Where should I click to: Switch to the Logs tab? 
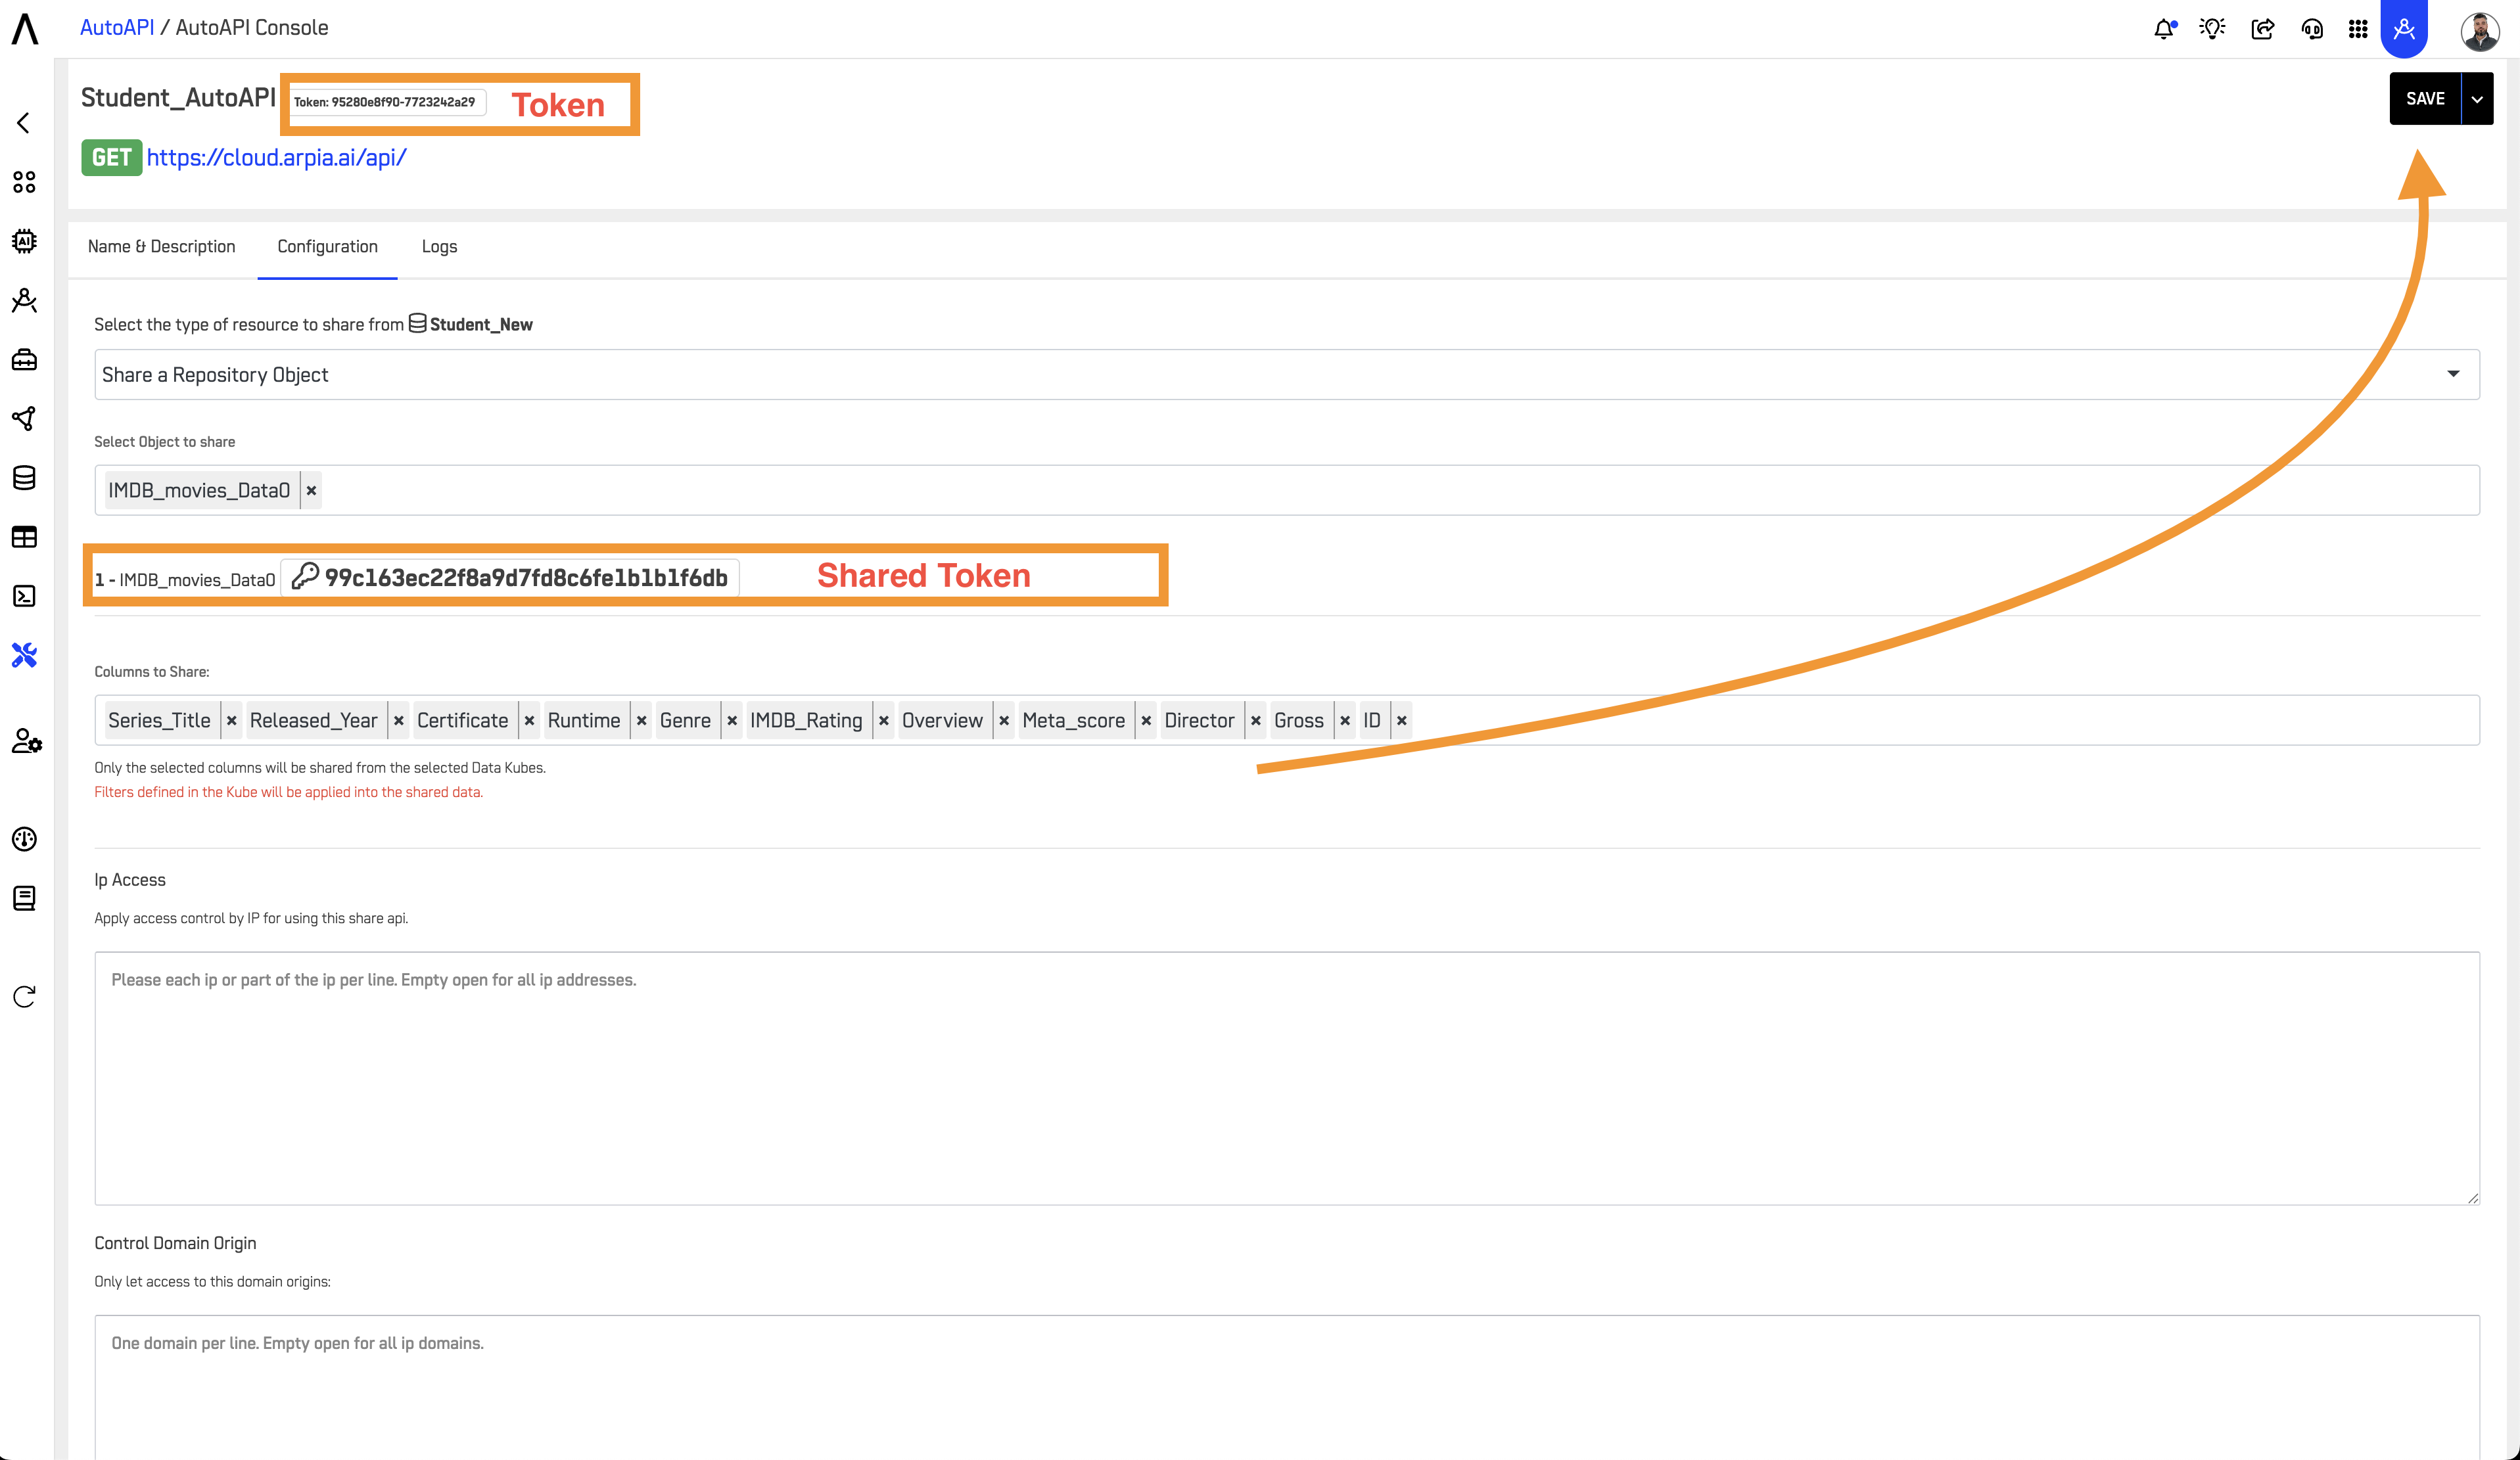(439, 247)
